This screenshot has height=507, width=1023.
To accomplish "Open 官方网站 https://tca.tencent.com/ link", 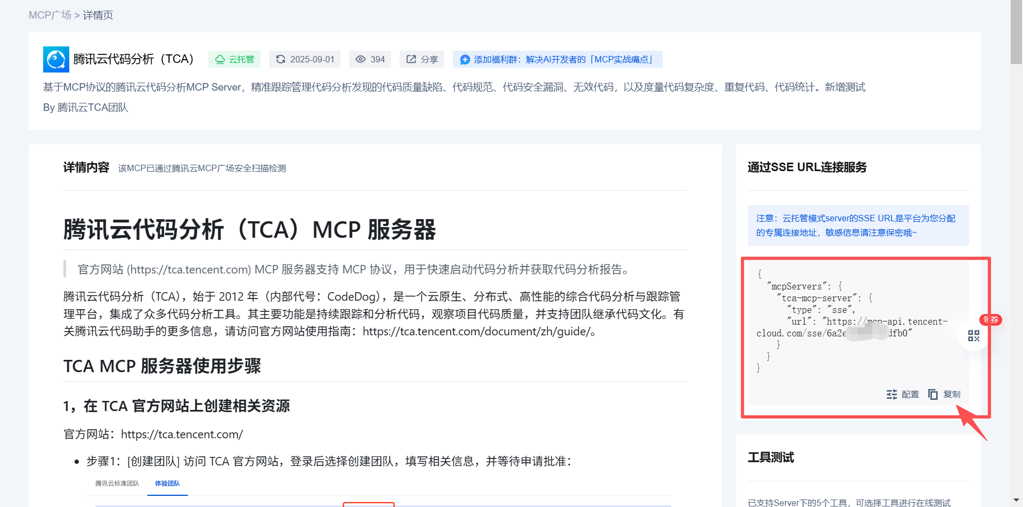I will click(x=182, y=434).
